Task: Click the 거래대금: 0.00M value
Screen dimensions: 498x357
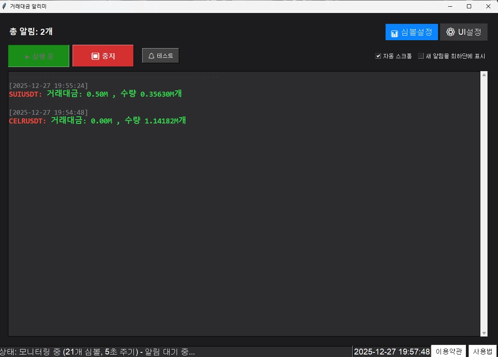Action: point(81,121)
